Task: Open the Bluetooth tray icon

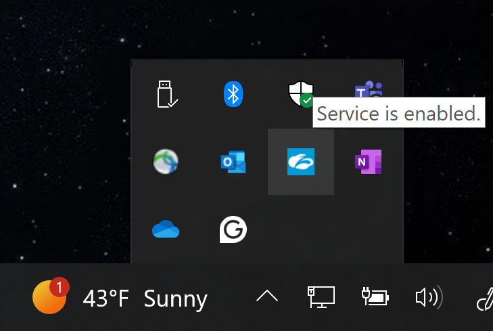Action: (x=233, y=94)
